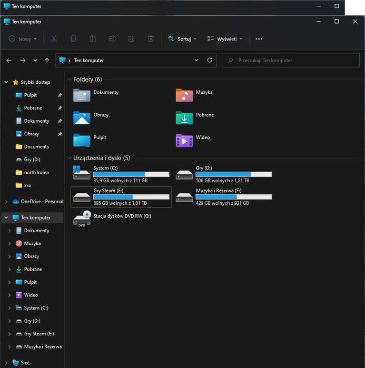Refresh the Ten komputer view
Viewport: 365px width, 368px height.
point(210,60)
